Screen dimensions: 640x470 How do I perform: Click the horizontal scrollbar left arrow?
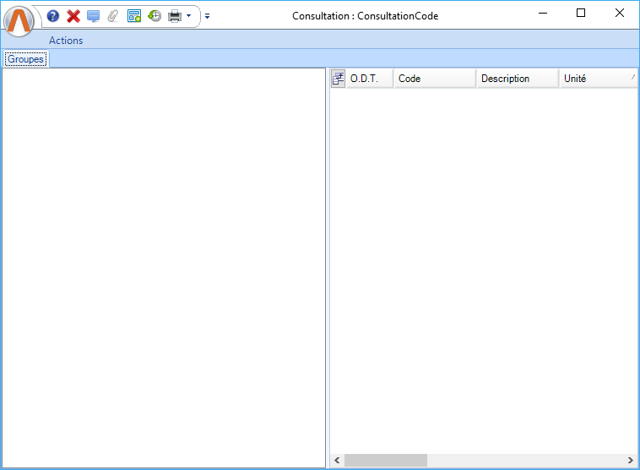337,461
